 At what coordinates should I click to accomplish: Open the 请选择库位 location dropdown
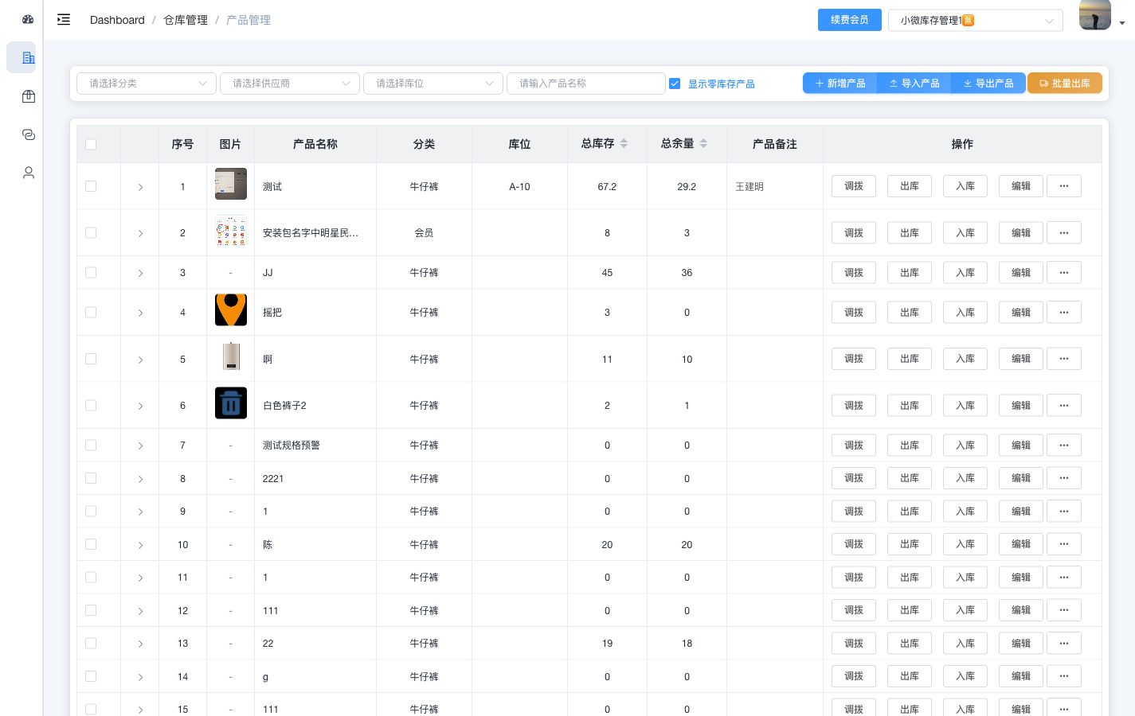(x=433, y=84)
